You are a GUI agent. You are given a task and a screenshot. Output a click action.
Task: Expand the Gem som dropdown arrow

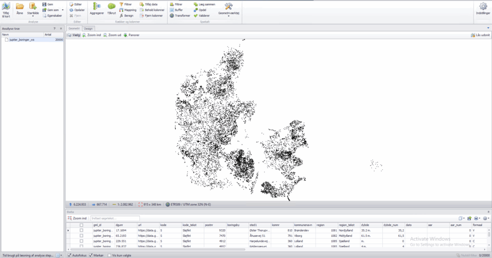click(62, 10)
